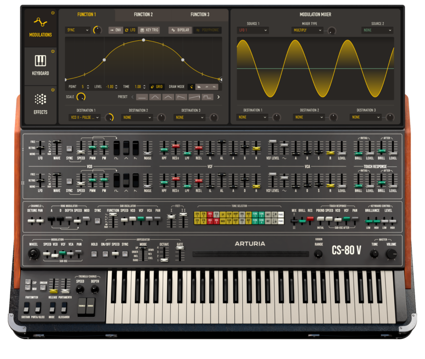The image size is (425, 359).
Task: Click the Tremolo rocker button
Action: 82,307
